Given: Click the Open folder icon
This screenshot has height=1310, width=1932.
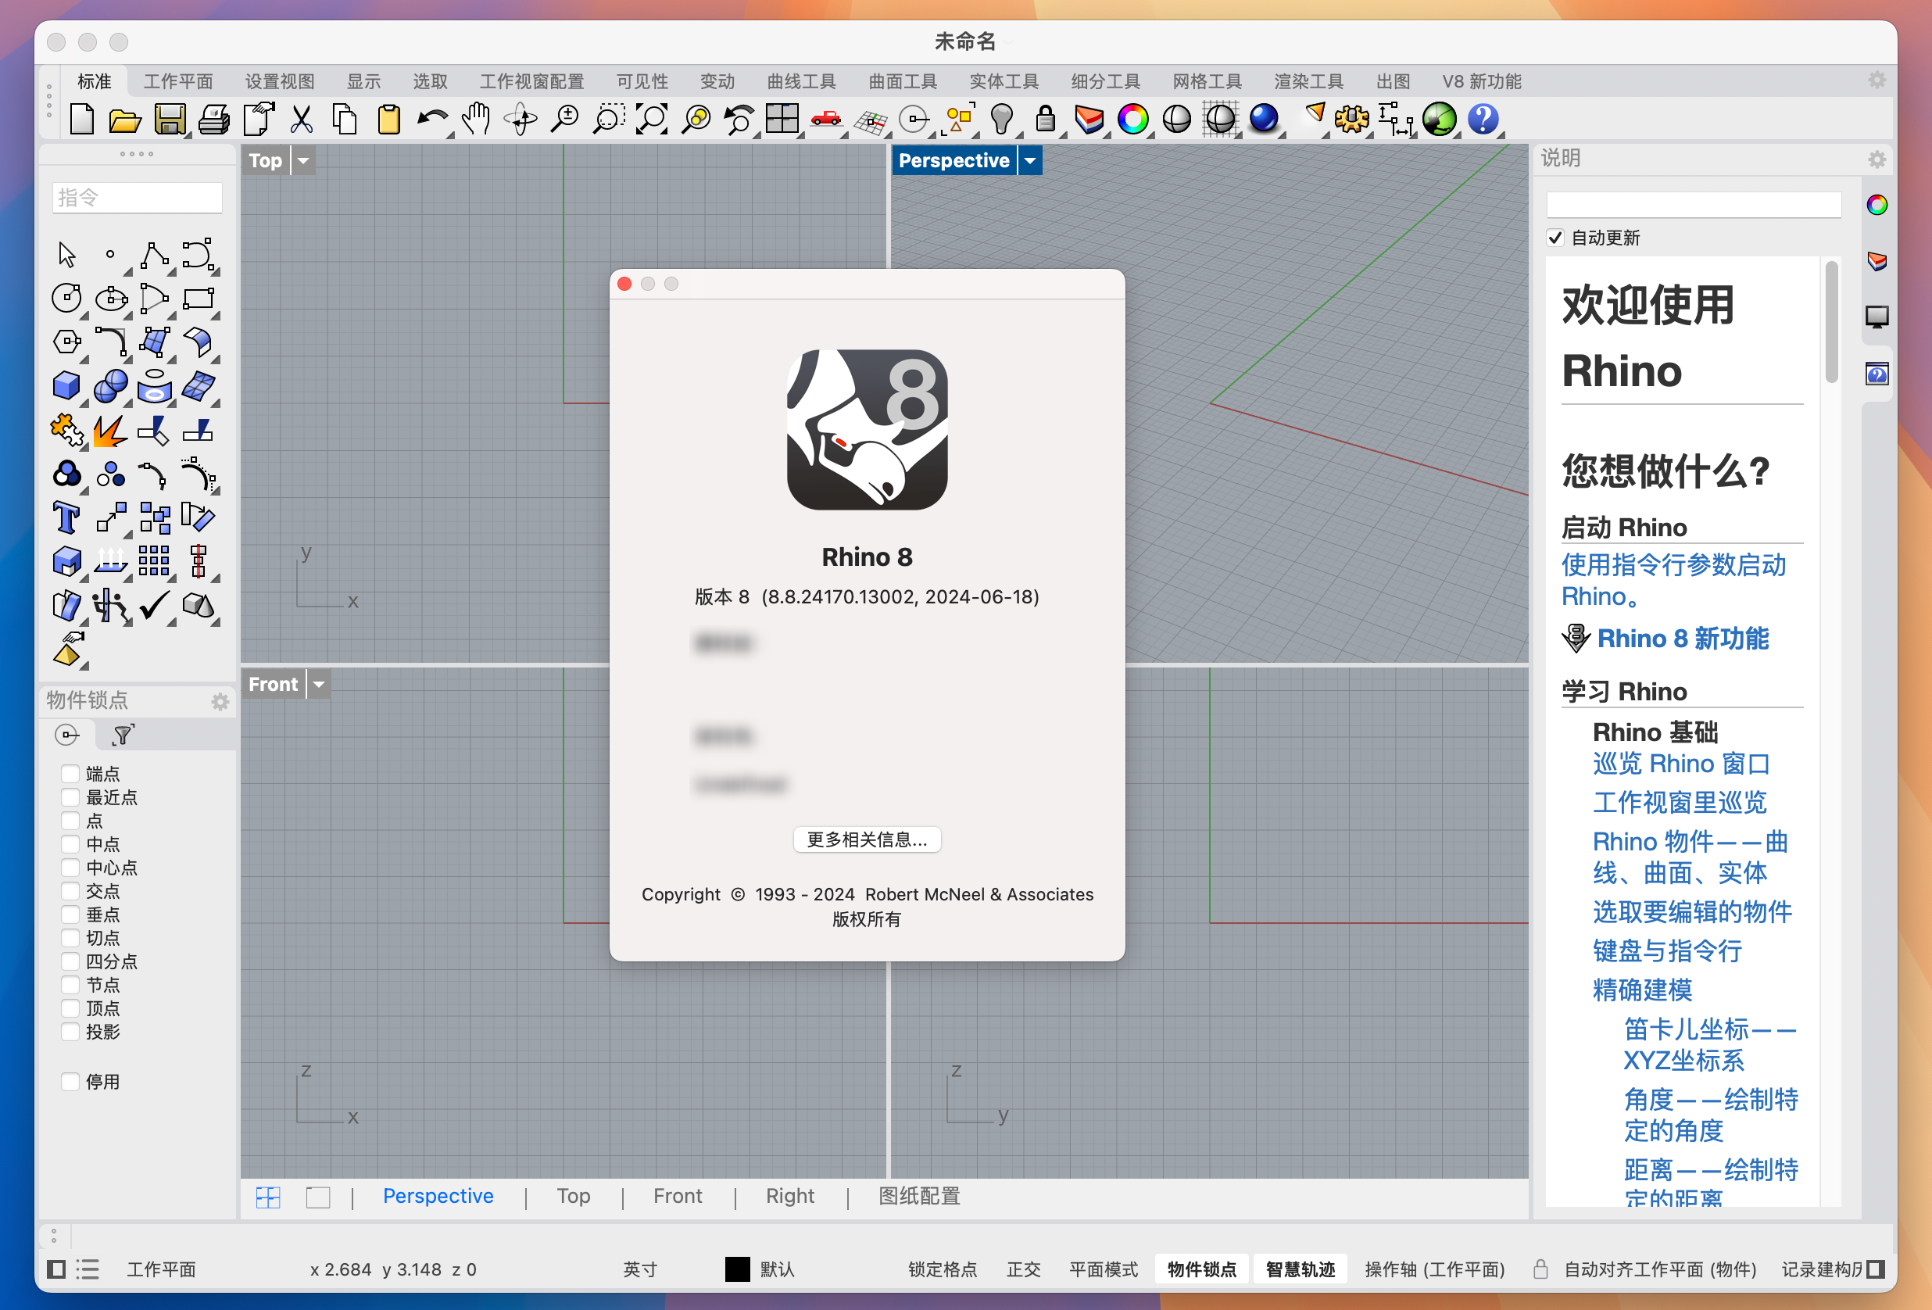Looking at the screenshot, I should [x=125, y=120].
